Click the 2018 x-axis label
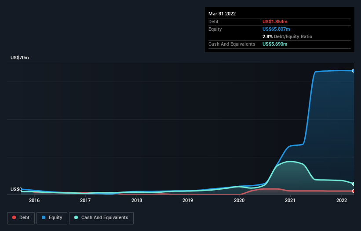The width and height of the screenshot is (361, 231). point(137,200)
